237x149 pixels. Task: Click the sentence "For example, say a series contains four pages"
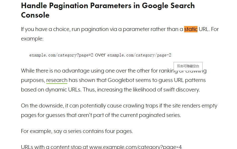click(x=77, y=131)
